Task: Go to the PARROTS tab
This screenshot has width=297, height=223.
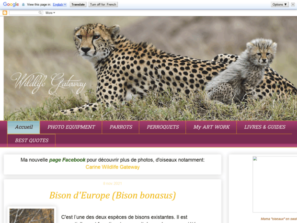Action: tap(121, 127)
